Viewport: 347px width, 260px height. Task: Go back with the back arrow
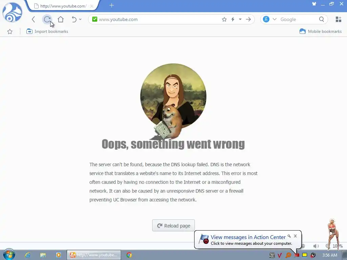click(x=34, y=19)
